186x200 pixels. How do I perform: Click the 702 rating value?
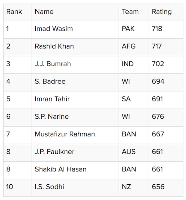[158, 64]
